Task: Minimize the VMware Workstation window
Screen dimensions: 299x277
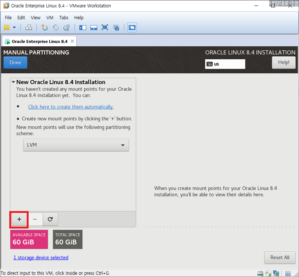Action: 256,6
